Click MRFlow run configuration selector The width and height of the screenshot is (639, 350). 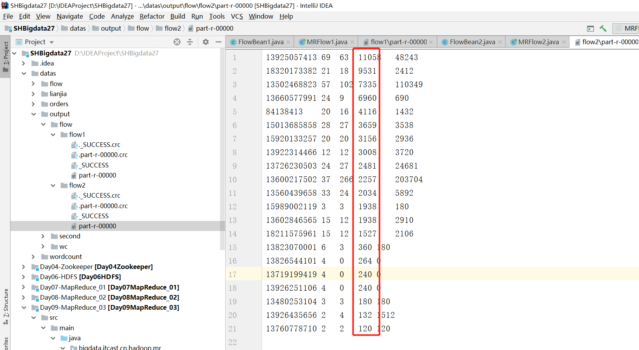coord(627,28)
